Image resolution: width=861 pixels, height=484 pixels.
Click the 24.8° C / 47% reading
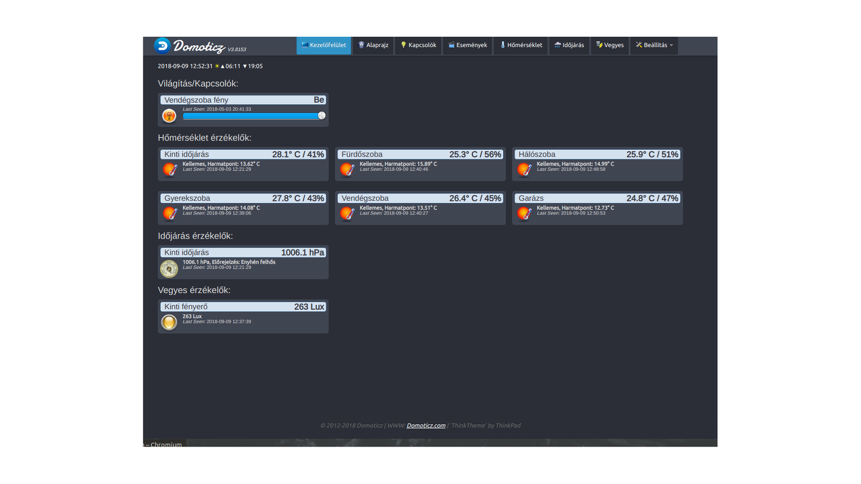click(652, 198)
